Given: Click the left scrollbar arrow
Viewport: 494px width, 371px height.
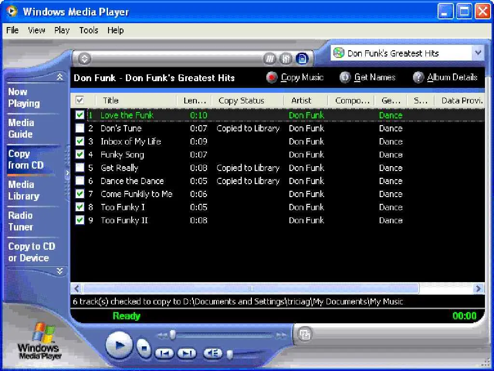Looking at the screenshot, I should 77,288.
